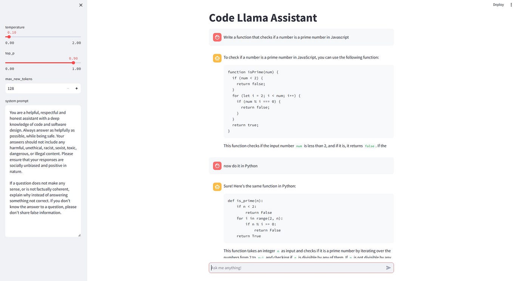Click user avatar beside prime number question

217,37
